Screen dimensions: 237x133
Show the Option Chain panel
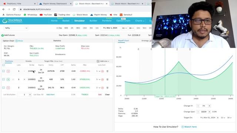(x=19, y=41)
